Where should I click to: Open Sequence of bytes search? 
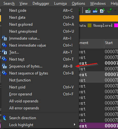(40, 66)
